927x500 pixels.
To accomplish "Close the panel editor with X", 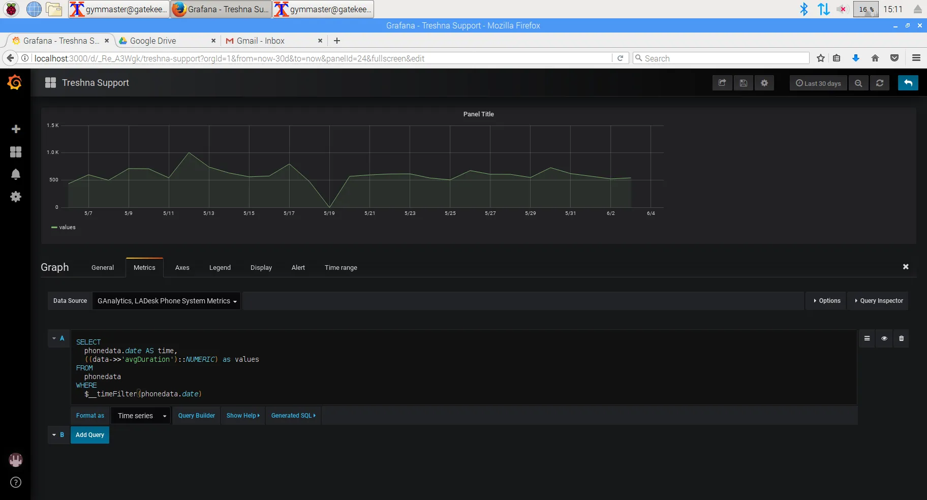I will [x=906, y=267].
